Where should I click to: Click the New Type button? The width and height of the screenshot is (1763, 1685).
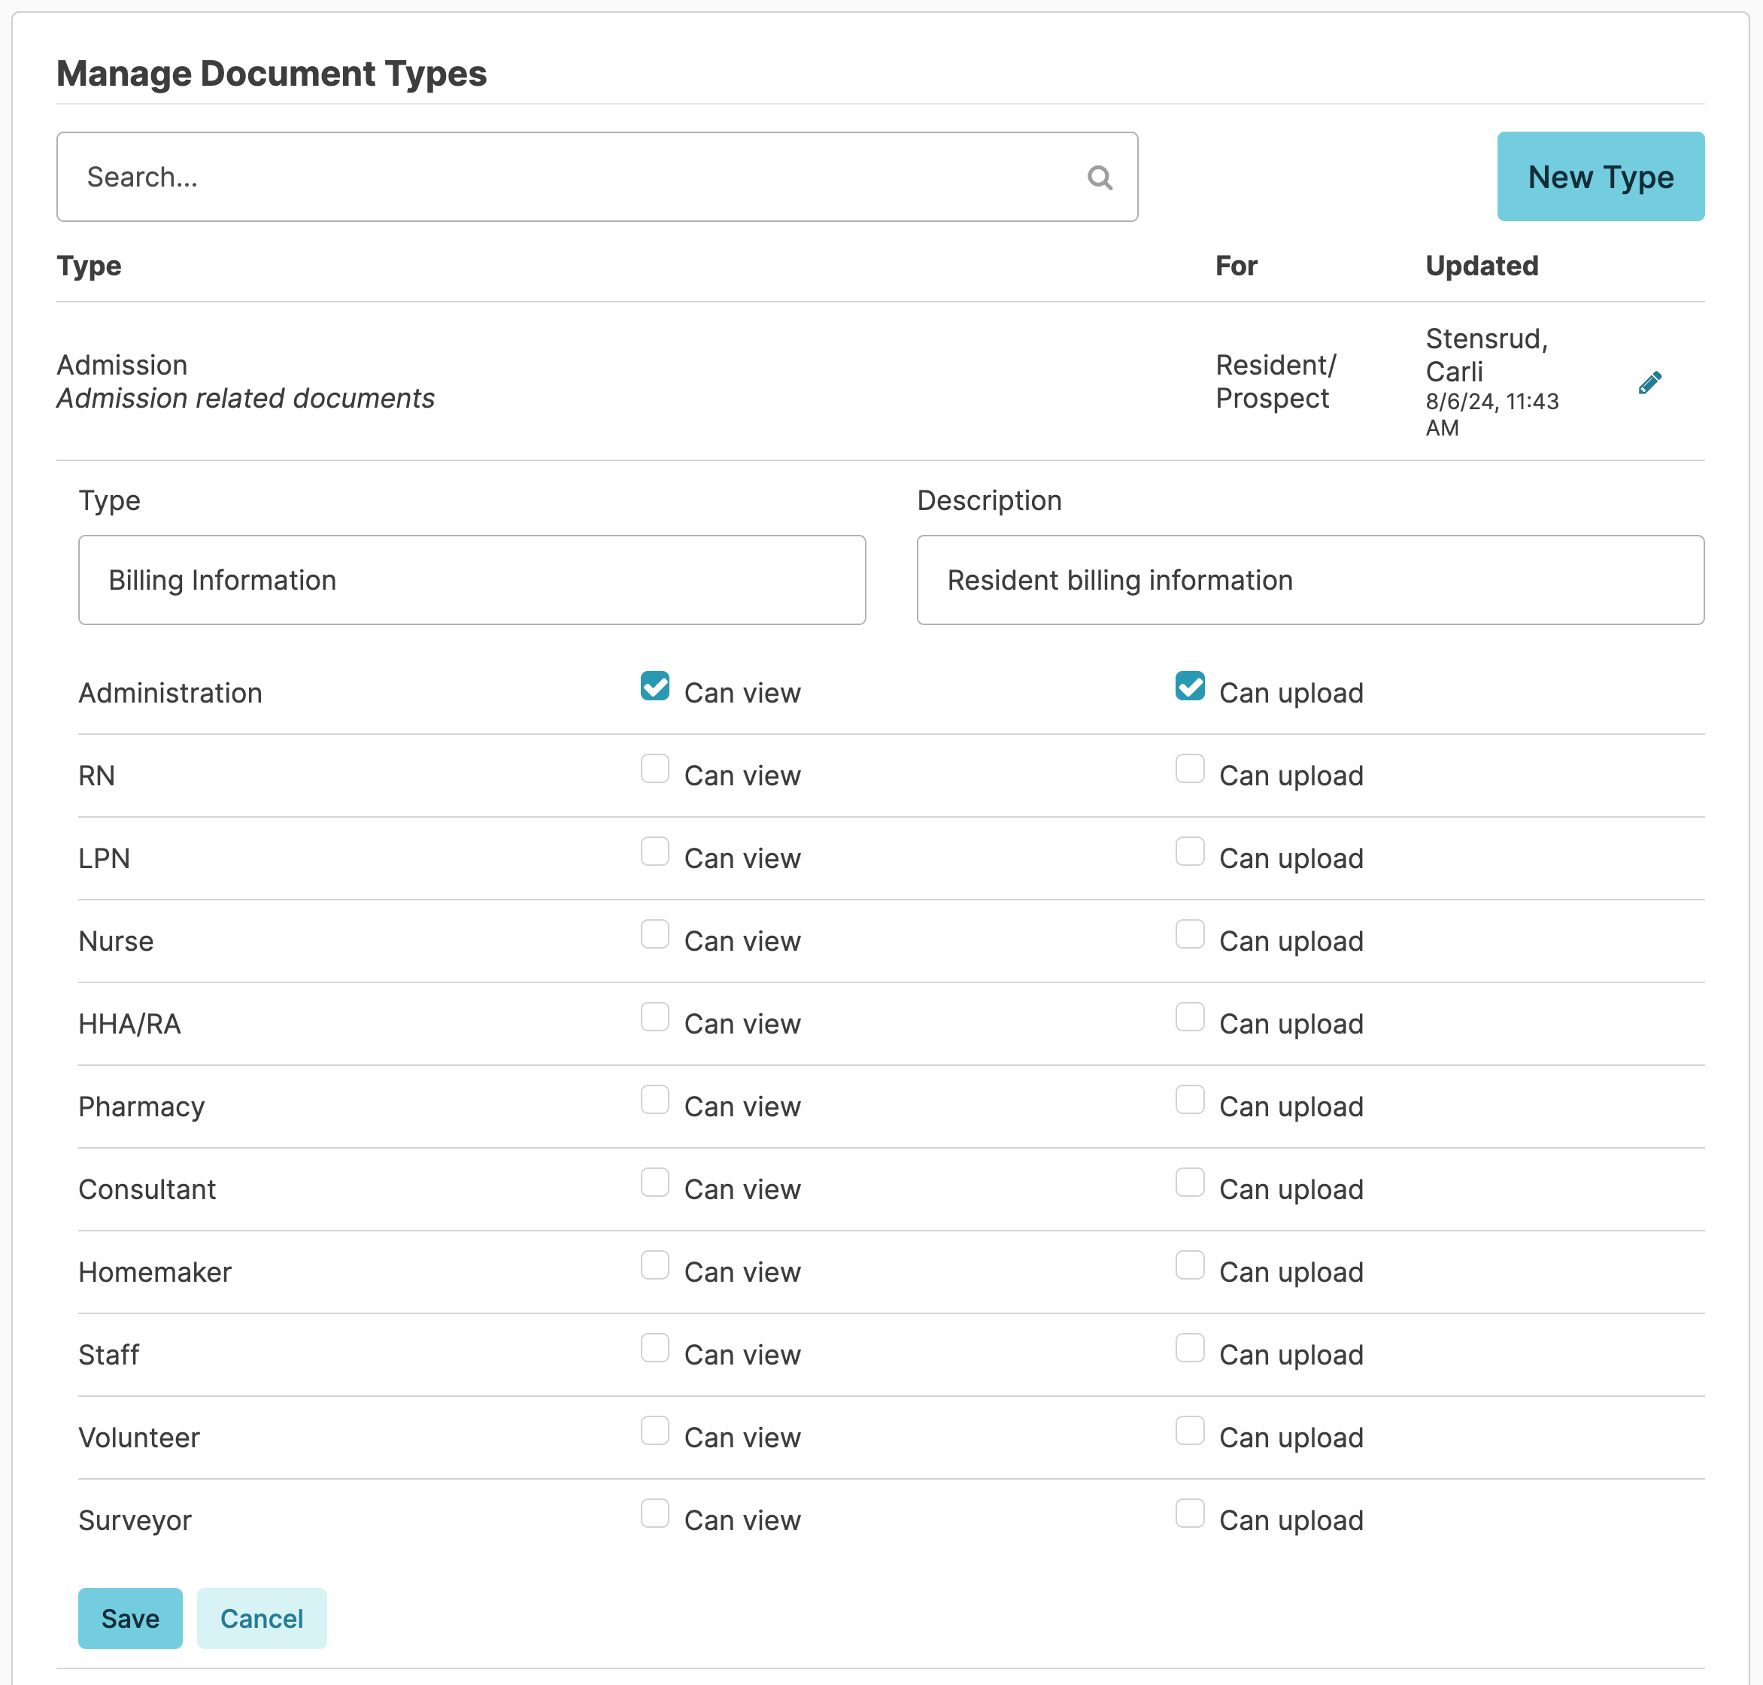click(1600, 177)
